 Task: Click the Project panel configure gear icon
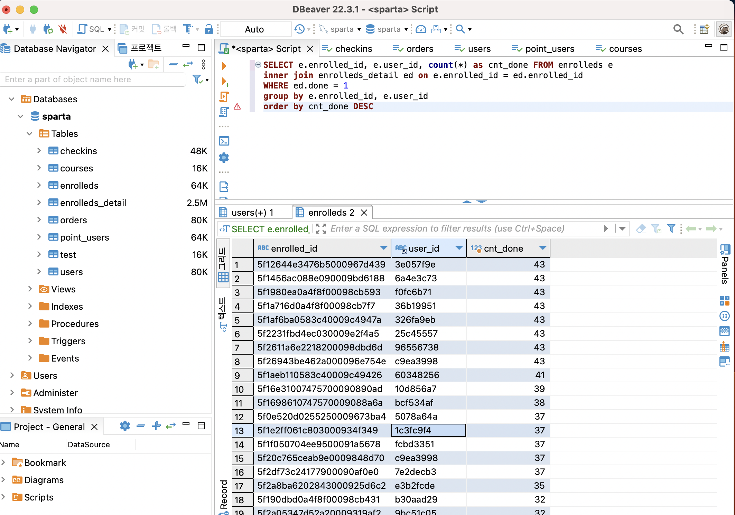pos(125,426)
